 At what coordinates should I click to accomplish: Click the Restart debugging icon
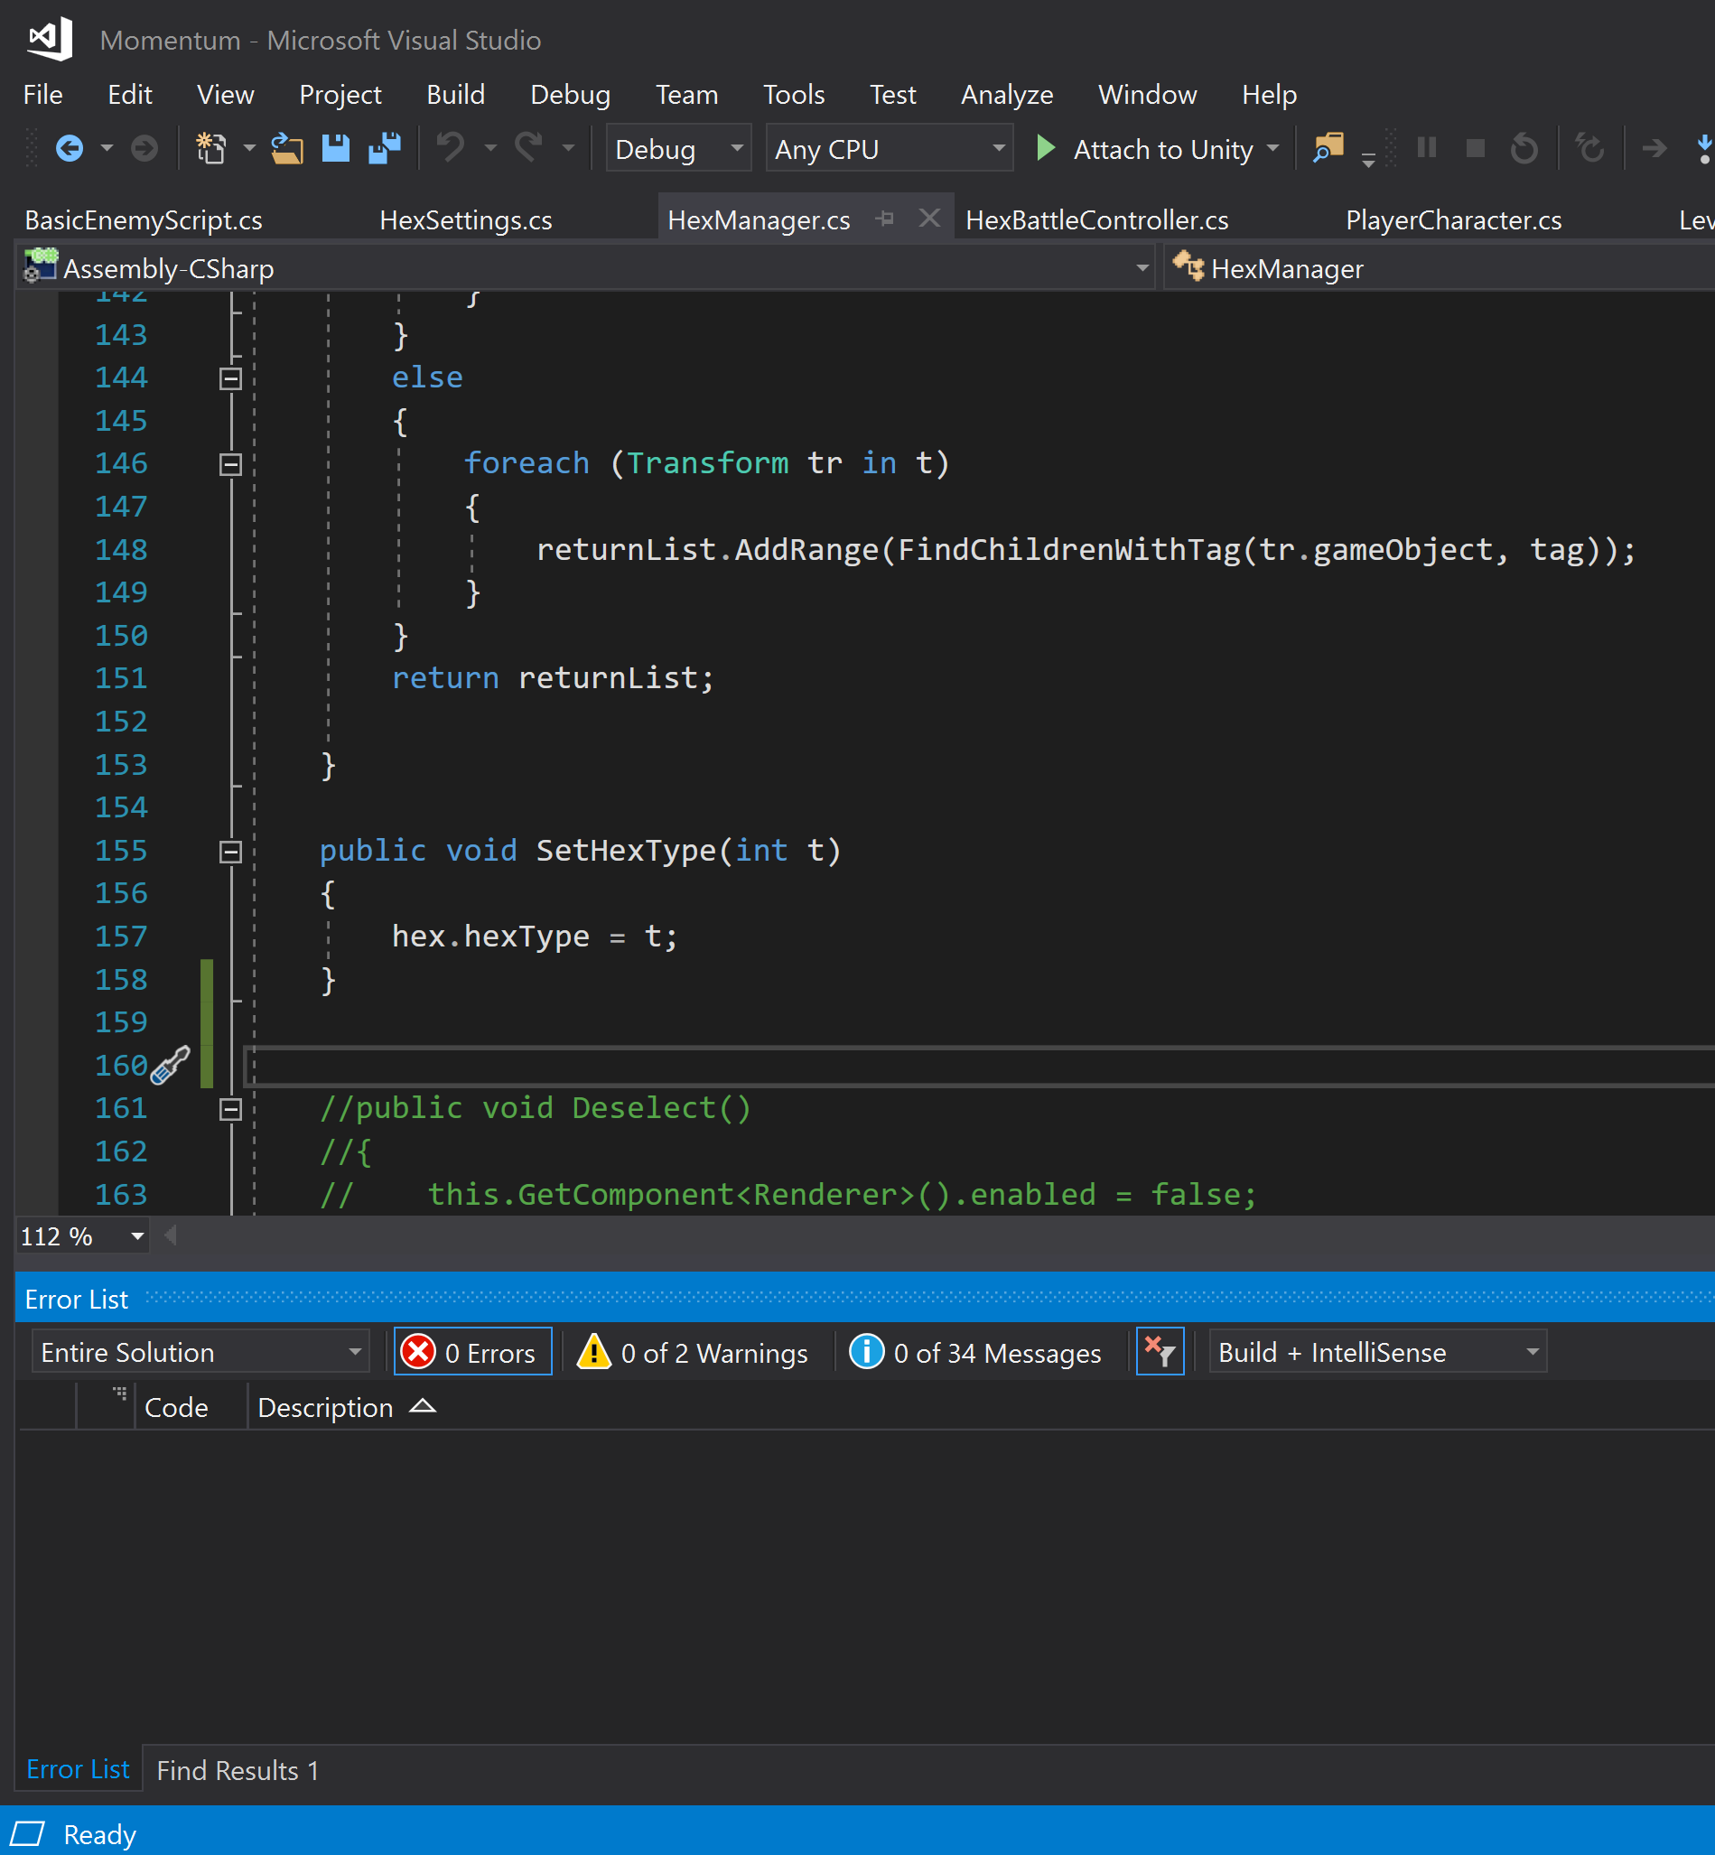pos(1524,148)
